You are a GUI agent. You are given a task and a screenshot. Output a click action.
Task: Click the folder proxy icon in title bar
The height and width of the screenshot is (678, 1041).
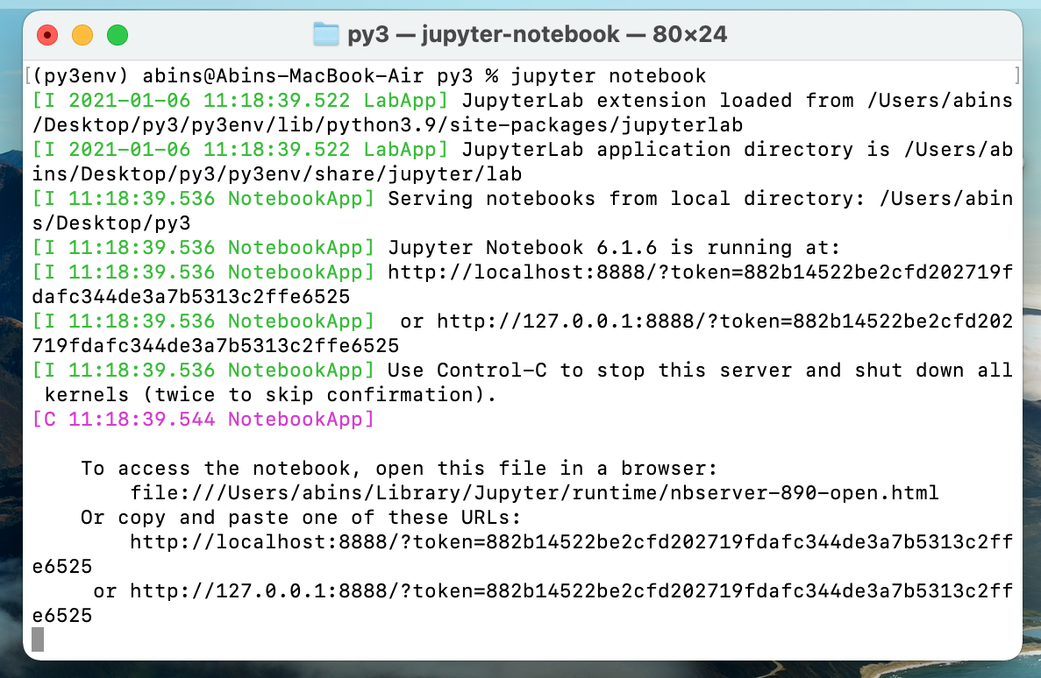click(326, 34)
